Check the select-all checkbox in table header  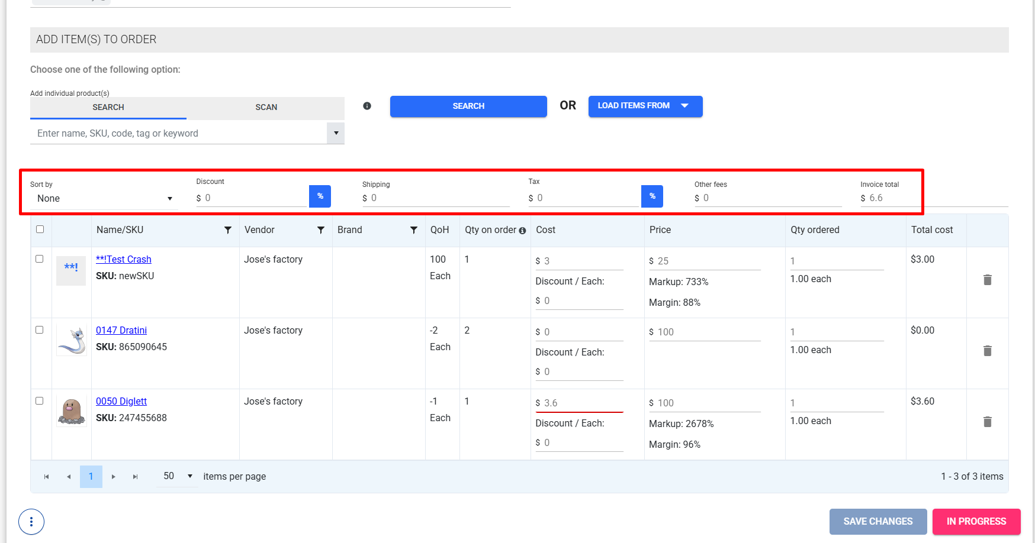[40, 230]
